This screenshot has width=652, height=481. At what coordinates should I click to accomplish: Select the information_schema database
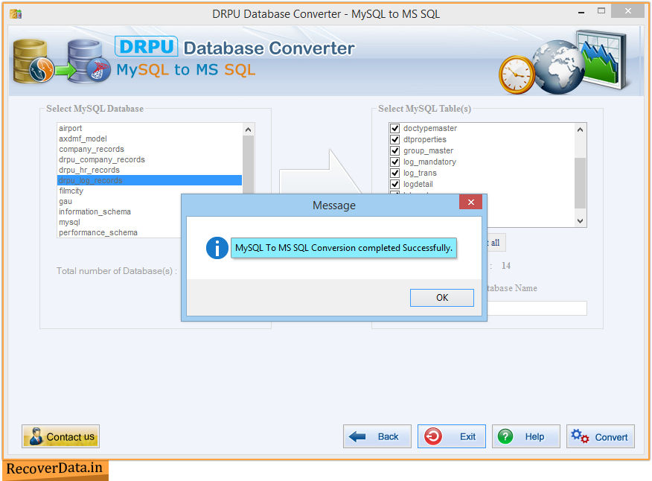[x=119, y=211]
